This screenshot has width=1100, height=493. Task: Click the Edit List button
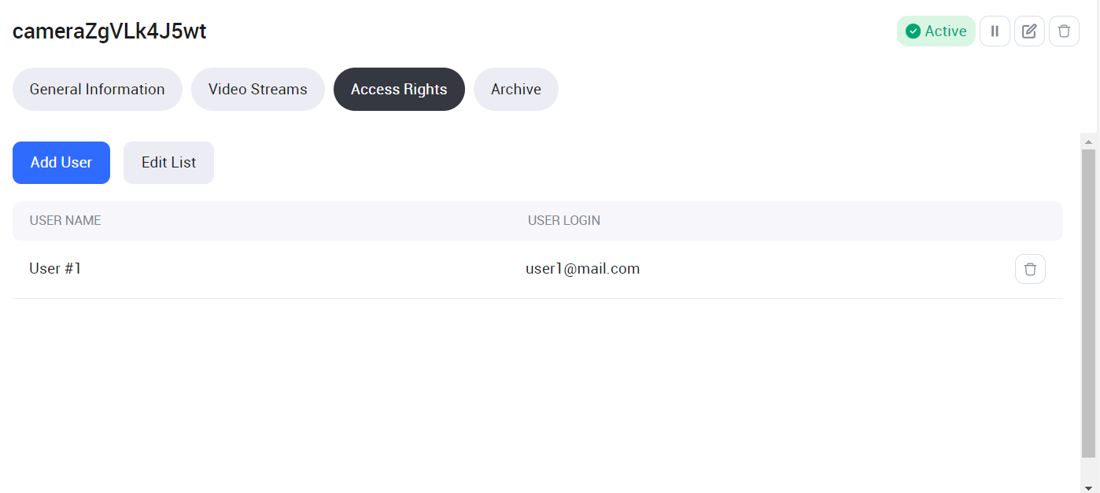(x=168, y=163)
